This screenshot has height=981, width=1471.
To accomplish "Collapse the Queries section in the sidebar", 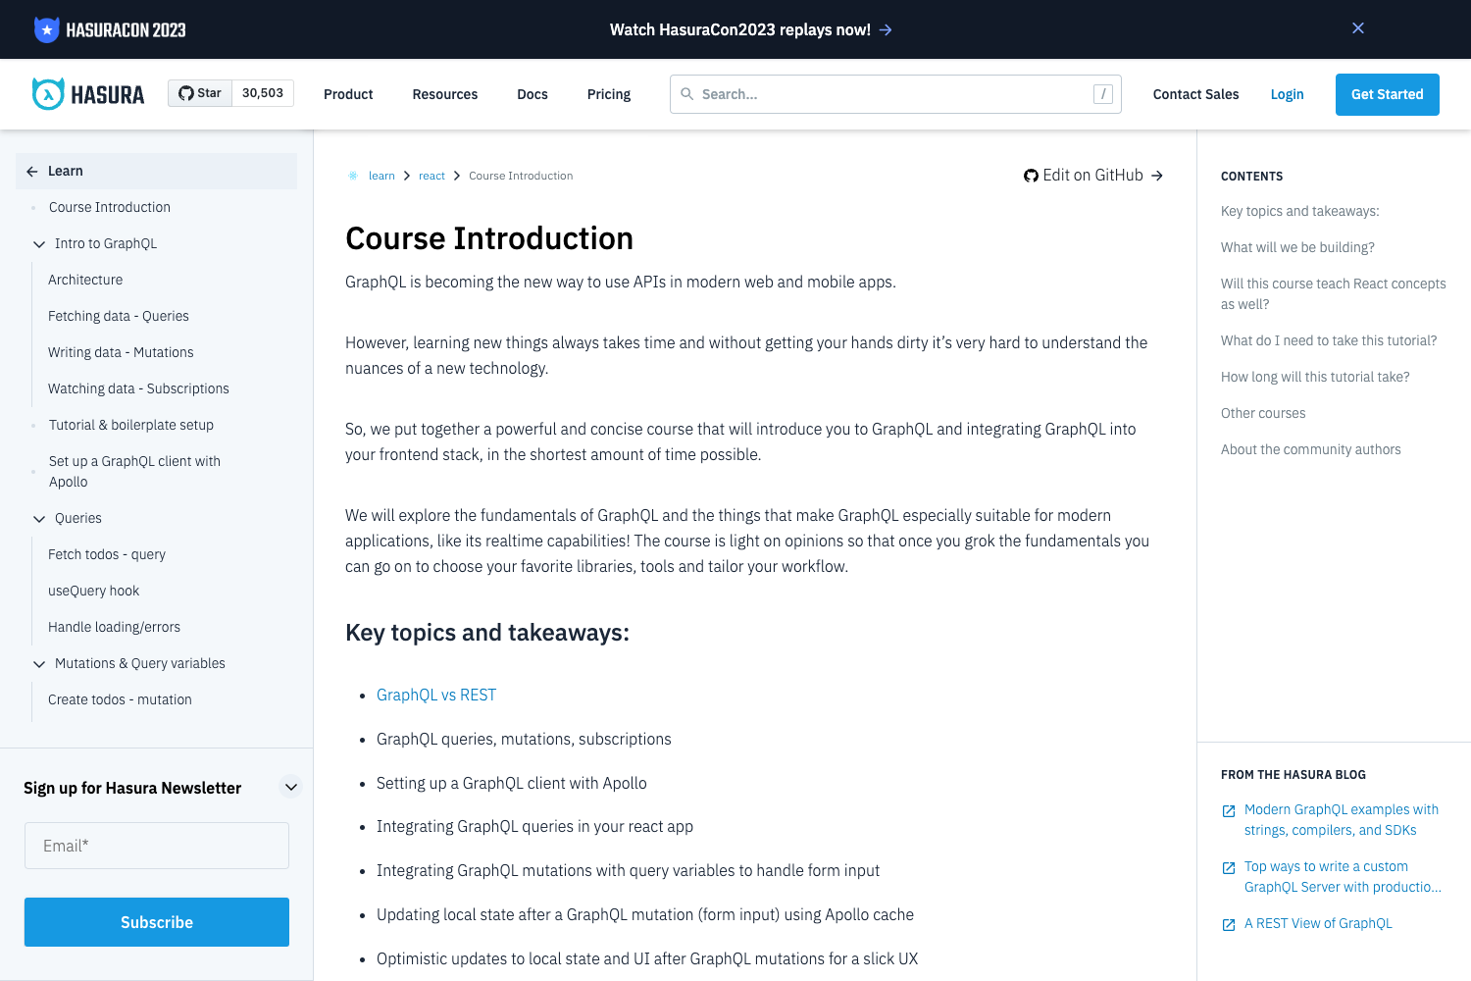I will pos(39,518).
